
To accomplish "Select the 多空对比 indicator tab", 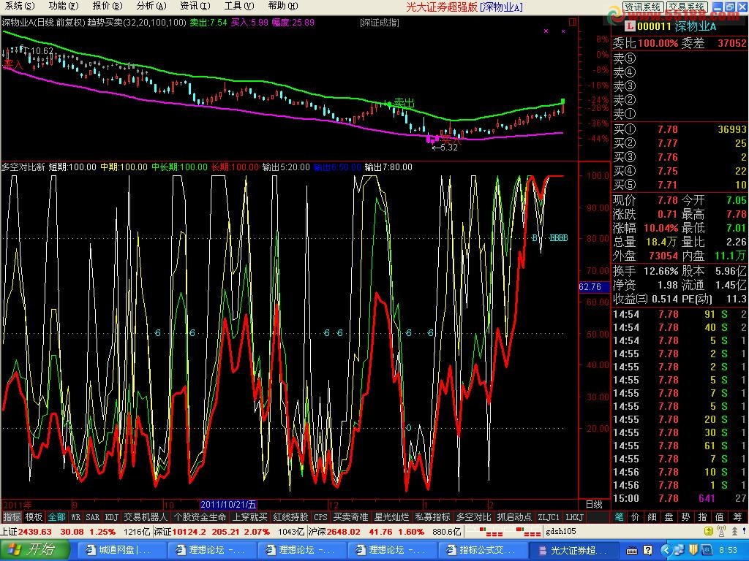I will pos(473,516).
